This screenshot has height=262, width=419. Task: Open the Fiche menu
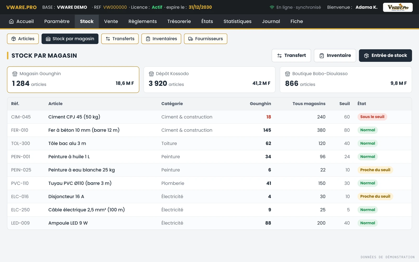click(x=297, y=21)
